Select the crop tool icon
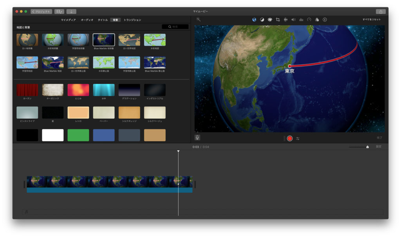Viewport: 401px width, 237px height. click(278, 20)
